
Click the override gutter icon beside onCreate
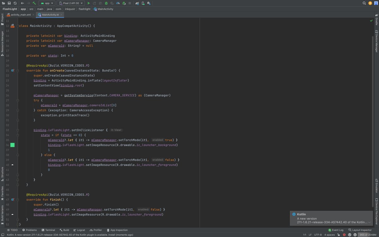point(12,70)
